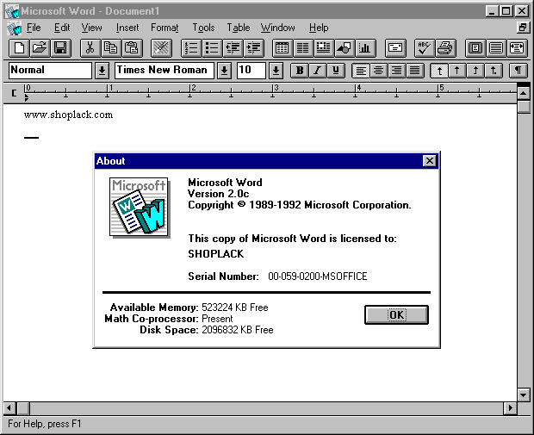Toggle Underline formatting
The image size is (534, 435).
tap(336, 70)
